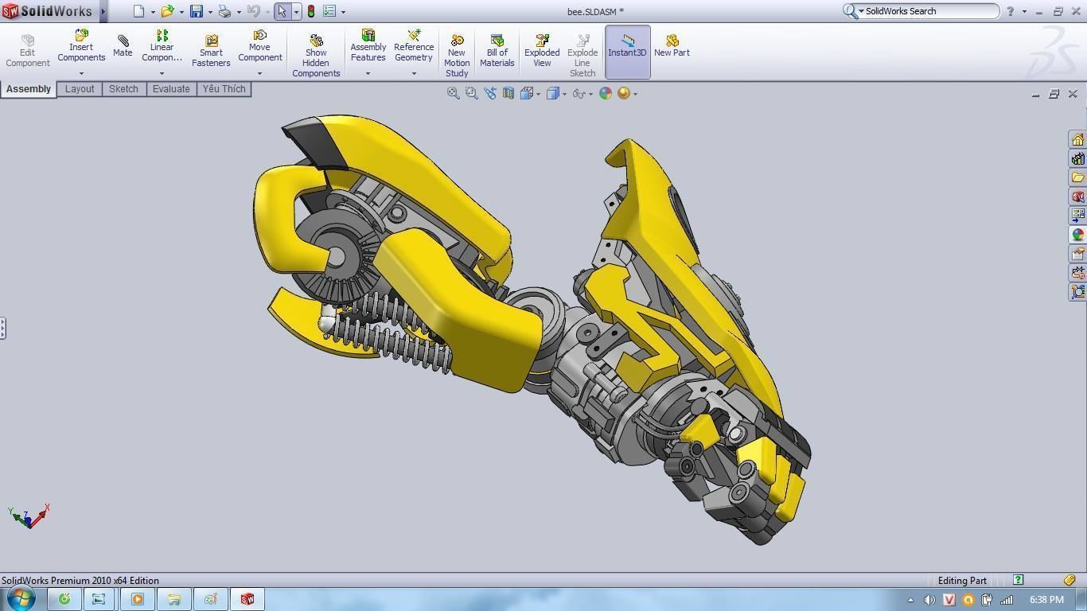The width and height of the screenshot is (1087, 611).
Task: Expand the Move Component dropdown arrow
Action: click(x=259, y=74)
